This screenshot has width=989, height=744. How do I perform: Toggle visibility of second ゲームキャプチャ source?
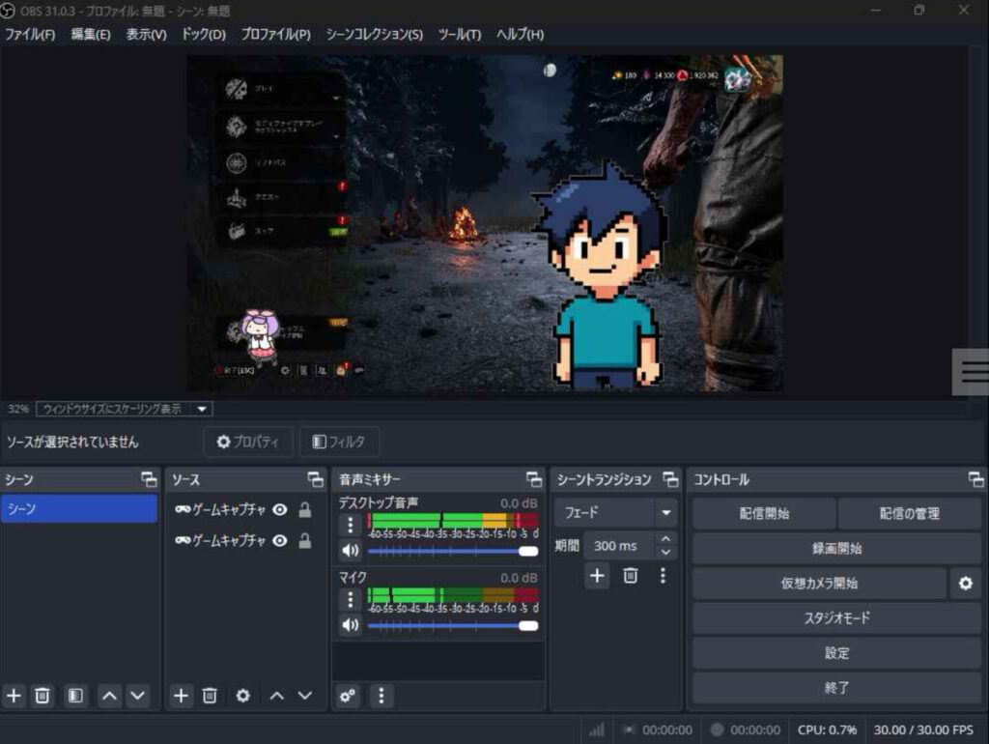pos(280,541)
